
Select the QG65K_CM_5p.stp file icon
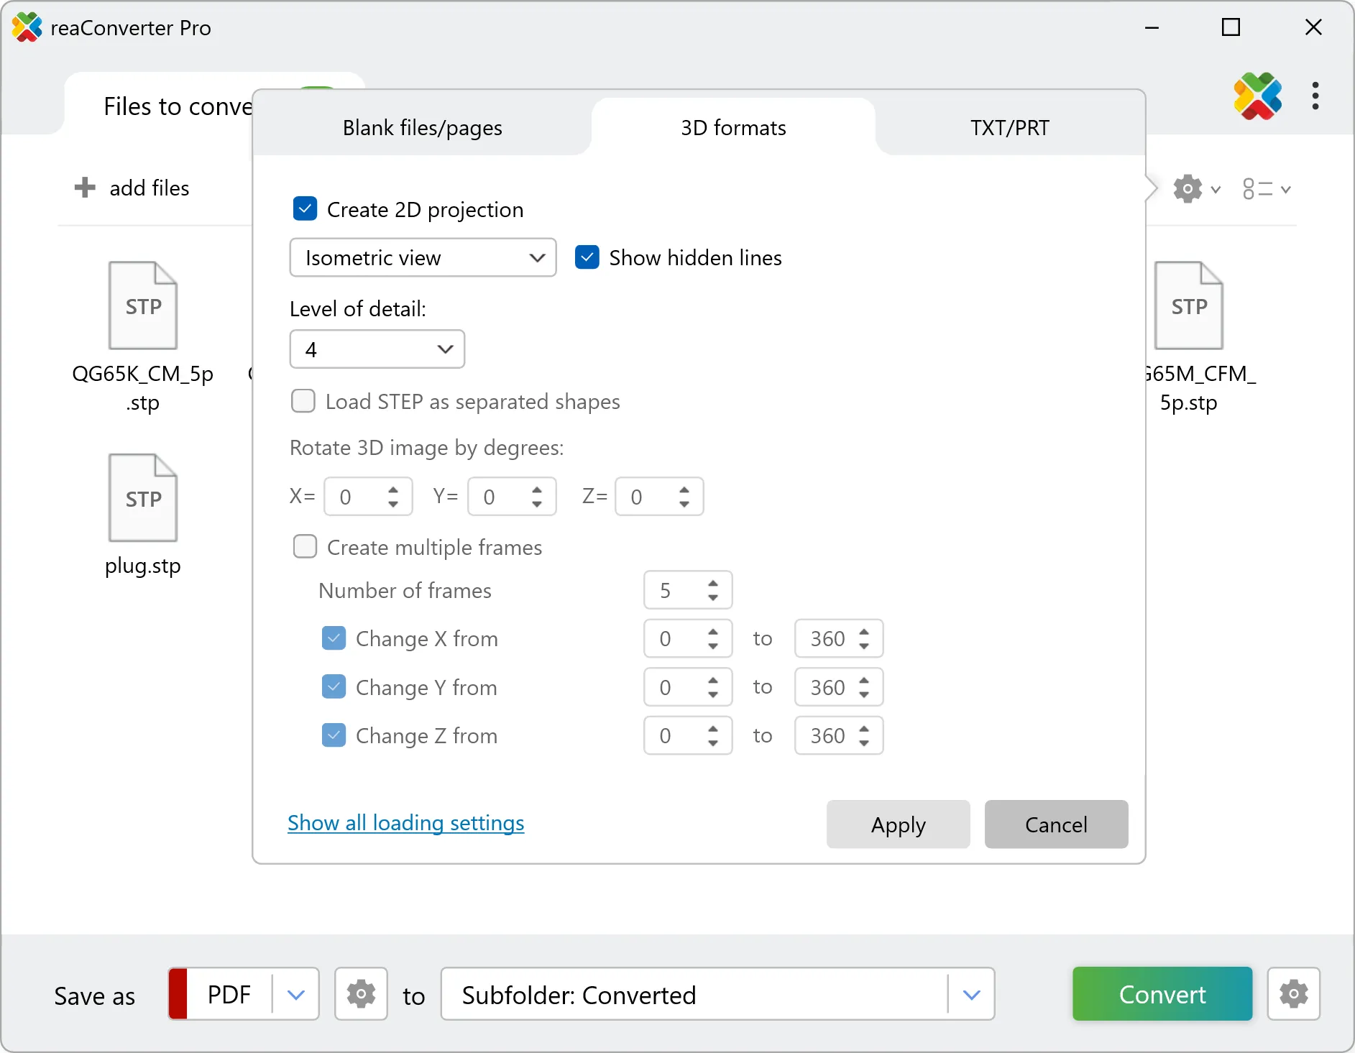[143, 305]
